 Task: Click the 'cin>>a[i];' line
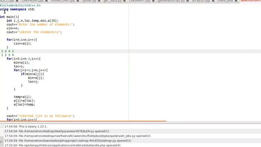pyautogui.click(x=22, y=44)
